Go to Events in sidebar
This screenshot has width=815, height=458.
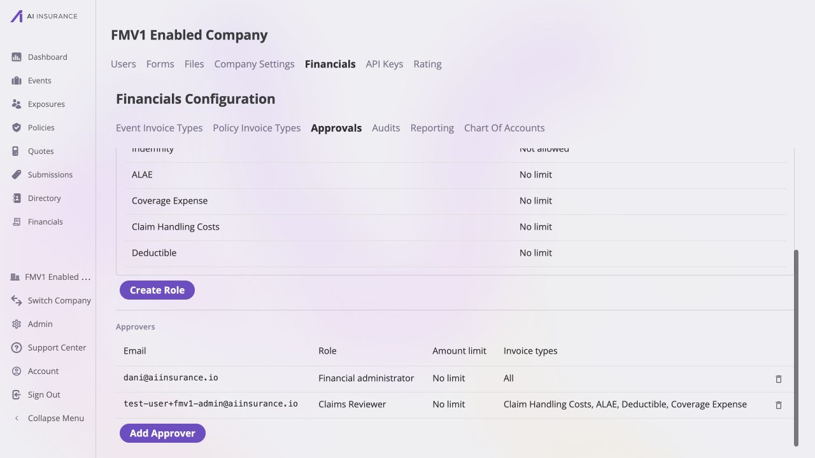(39, 81)
